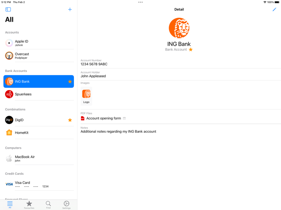Click the Credit Cards section header
The image size is (281, 210).
pos(14,174)
